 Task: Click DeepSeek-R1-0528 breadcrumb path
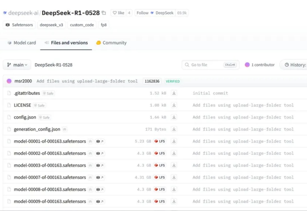click(53, 65)
